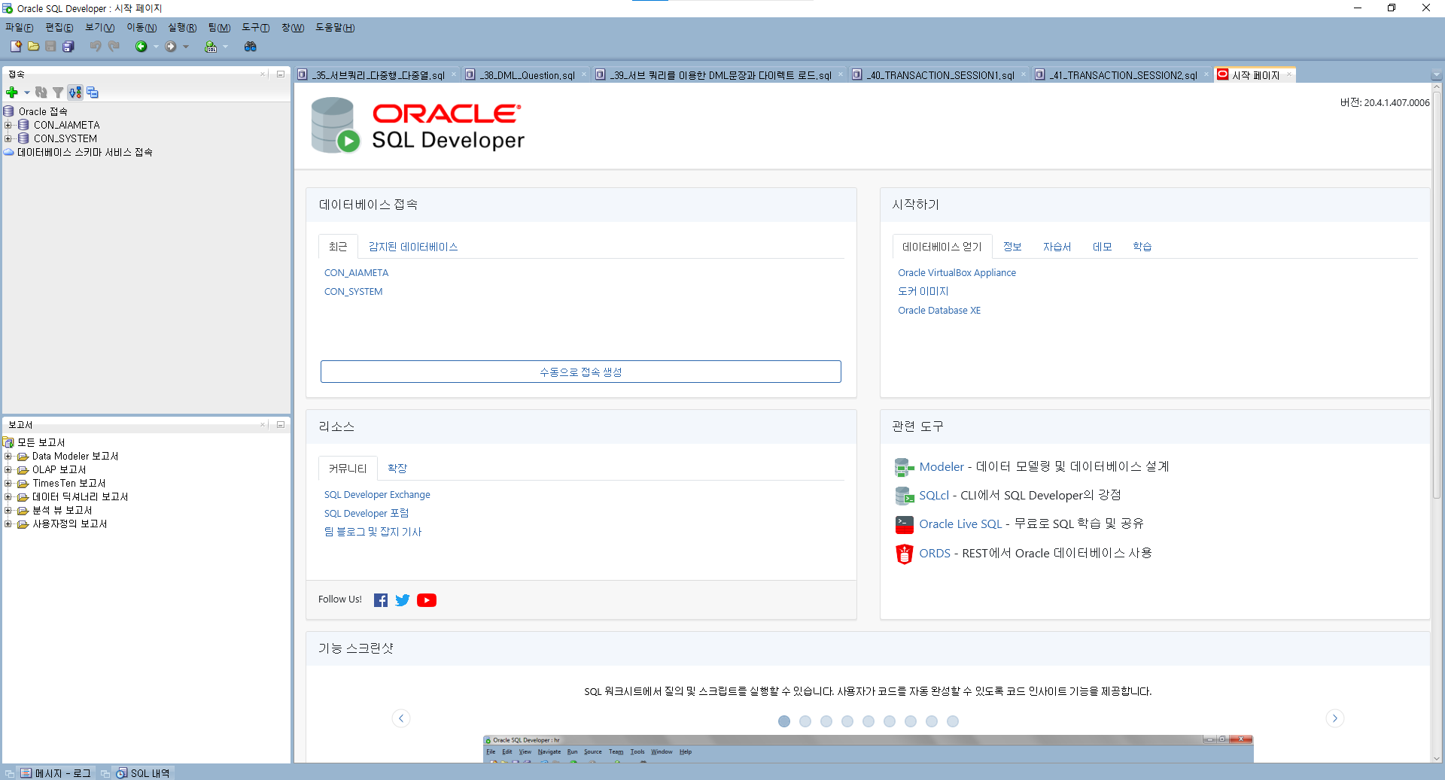Viewport: 1445px width, 780px height.
Task: Open Twitter via the bird icon
Action: coord(403,600)
